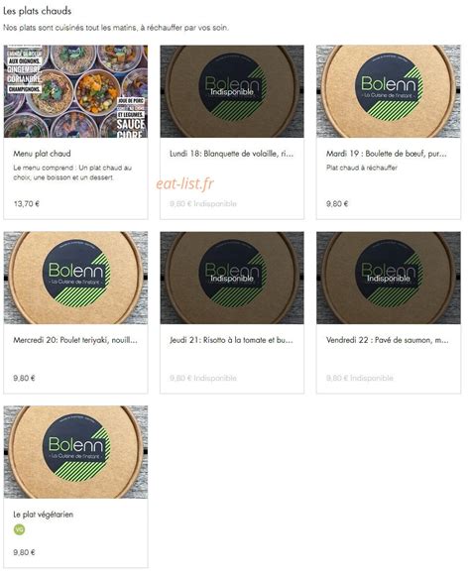470x575 pixels.
Task: Open the Le plat végétarien title
Action: [44, 515]
